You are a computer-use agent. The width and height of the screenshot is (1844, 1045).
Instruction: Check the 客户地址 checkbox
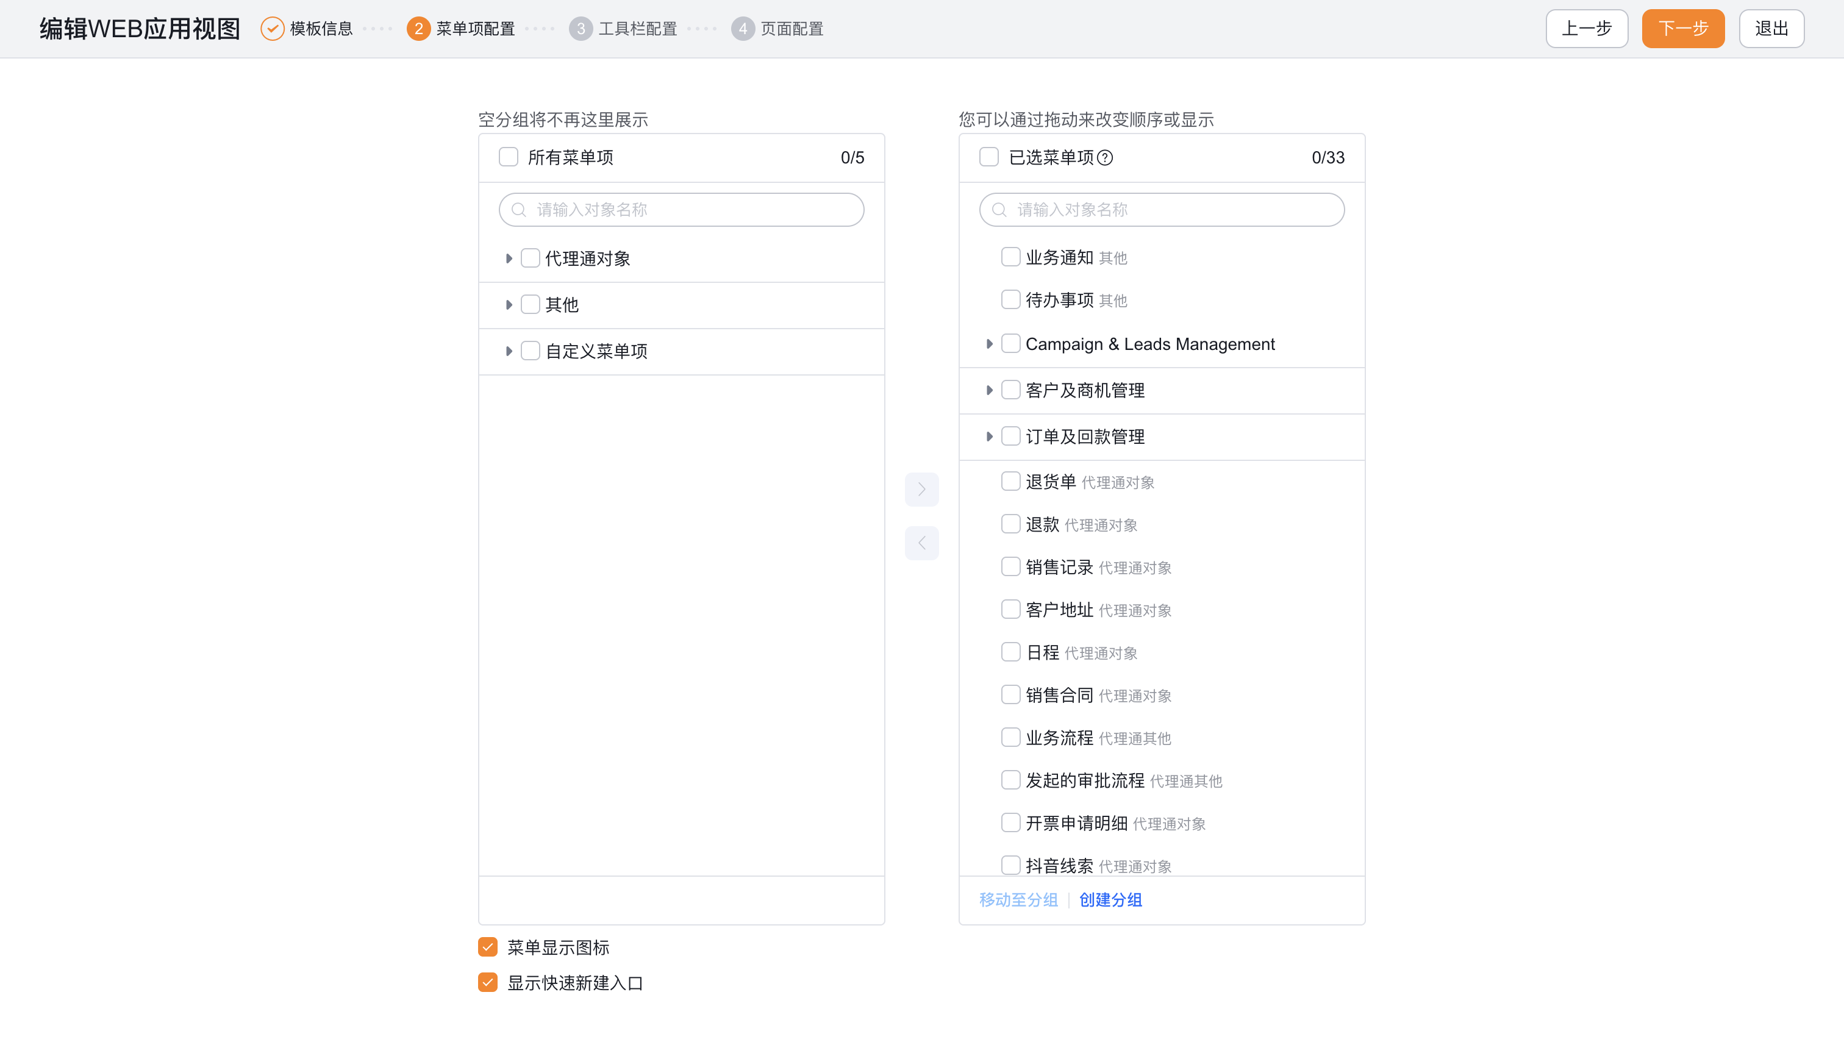tap(1010, 609)
